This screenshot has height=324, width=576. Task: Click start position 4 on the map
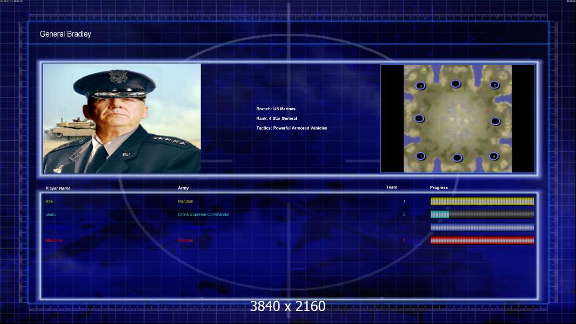pyautogui.click(x=494, y=156)
